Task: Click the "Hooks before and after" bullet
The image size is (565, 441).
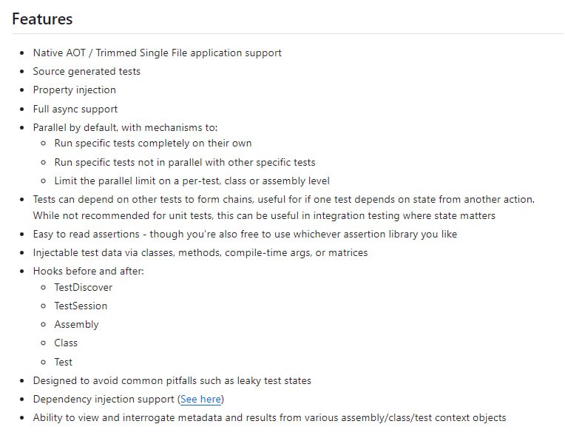Action: click(x=88, y=271)
